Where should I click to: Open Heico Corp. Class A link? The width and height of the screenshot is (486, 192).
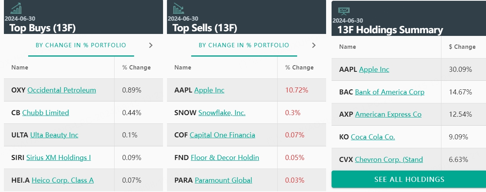point(63,180)
